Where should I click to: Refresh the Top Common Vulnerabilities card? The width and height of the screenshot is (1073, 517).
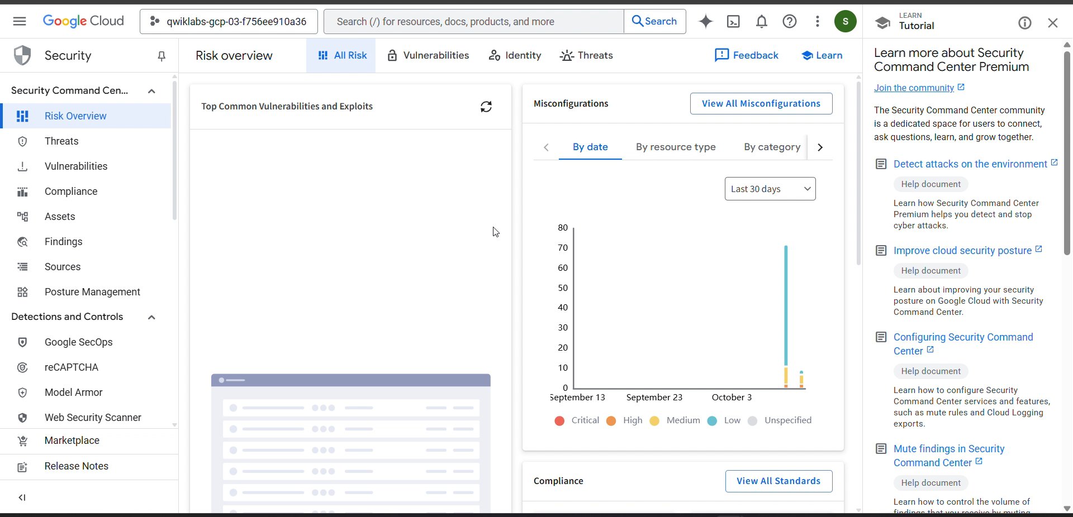pos(486,107)
